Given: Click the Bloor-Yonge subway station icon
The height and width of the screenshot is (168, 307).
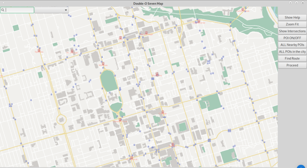Looking at the screenshot, I should (146, 33).
